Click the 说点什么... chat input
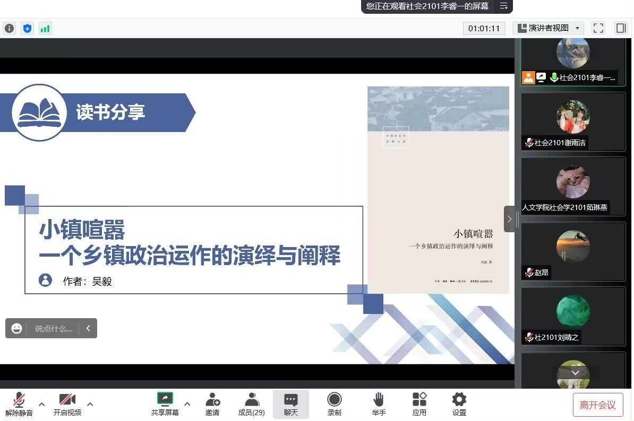 (53, 329)
